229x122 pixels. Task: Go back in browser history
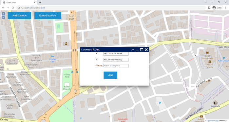(x=3, y=8)
